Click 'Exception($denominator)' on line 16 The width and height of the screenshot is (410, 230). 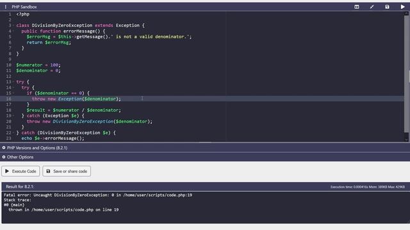tap(88, 99)
